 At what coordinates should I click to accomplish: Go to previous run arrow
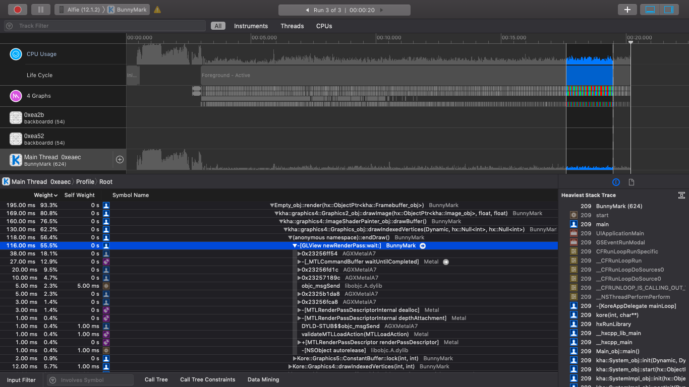tap(307, 10)
